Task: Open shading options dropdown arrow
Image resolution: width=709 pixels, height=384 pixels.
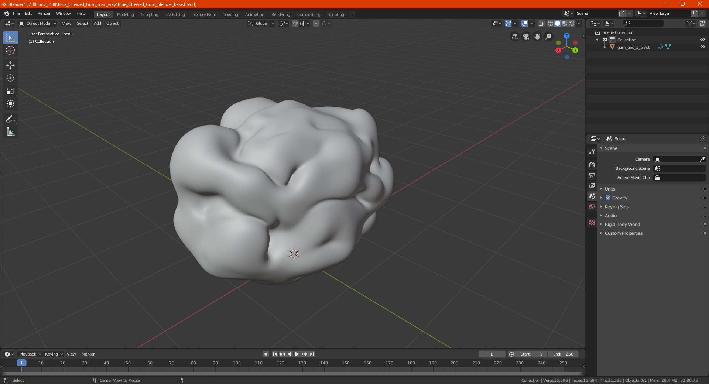Action: (579, 23)
